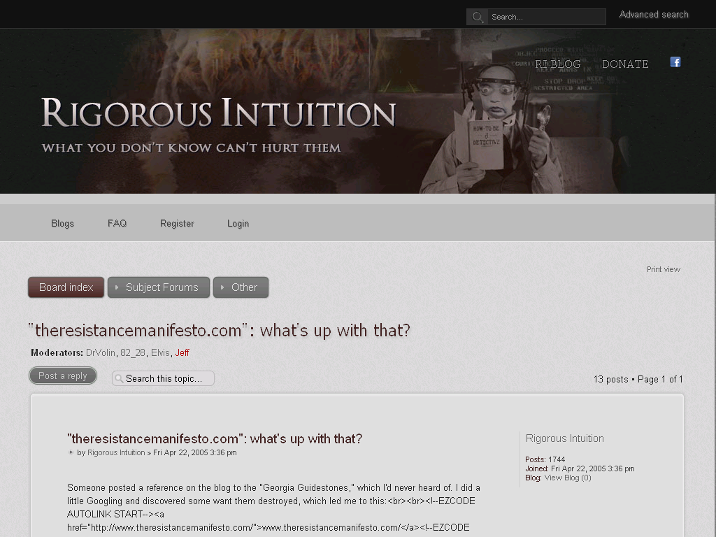
Task: Click the search magnifier icon in header
Action: click(x=478, y=17)
